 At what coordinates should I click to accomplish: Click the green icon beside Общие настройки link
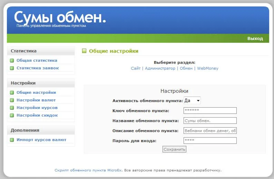(x=12, y=92)
